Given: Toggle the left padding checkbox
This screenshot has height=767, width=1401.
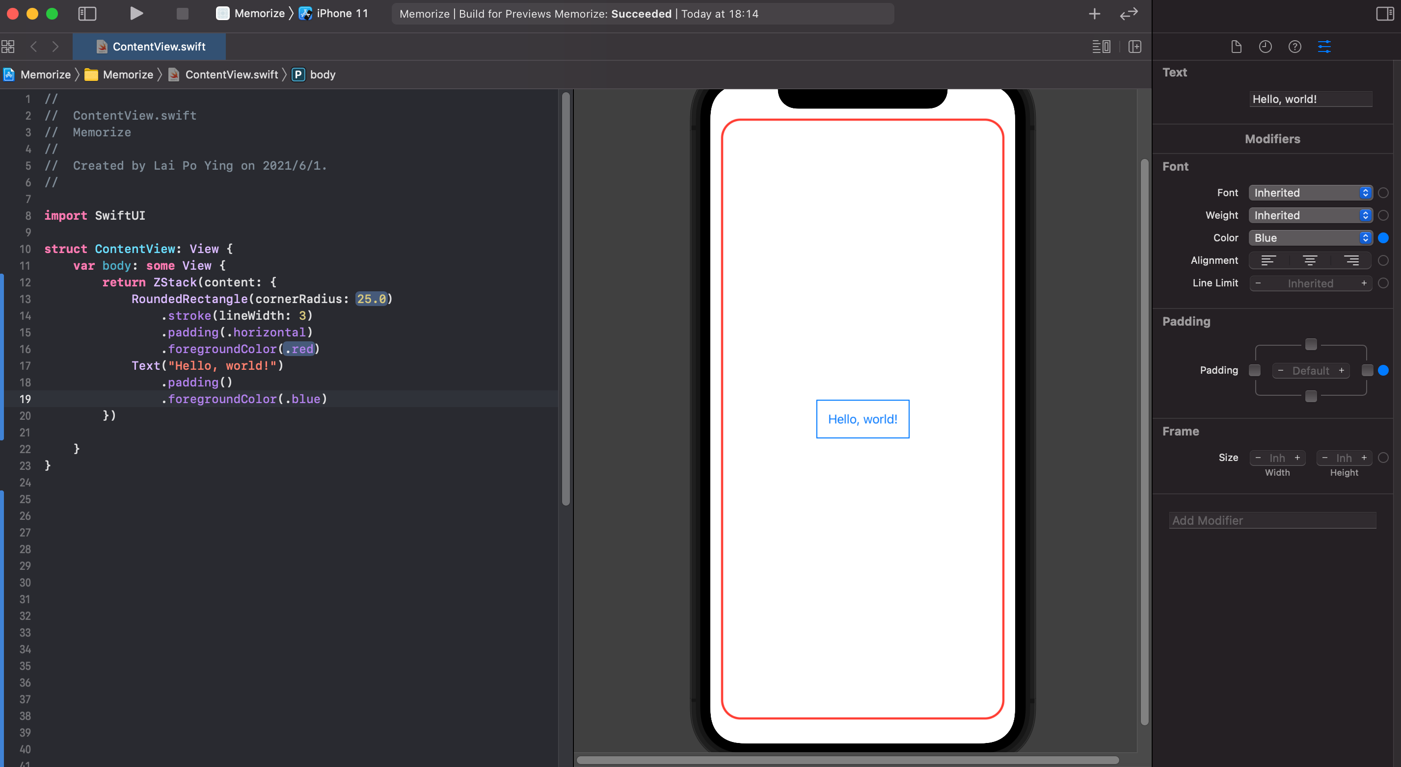Looking at the screenshot, I should coord(1254,370).
